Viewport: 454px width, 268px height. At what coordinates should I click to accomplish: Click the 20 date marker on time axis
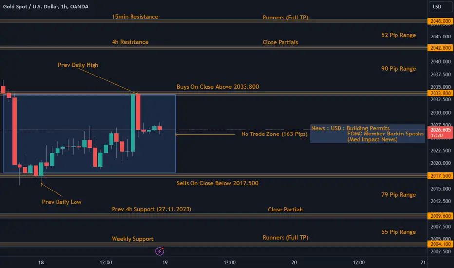pyautogui.click(x=294, y=262)
